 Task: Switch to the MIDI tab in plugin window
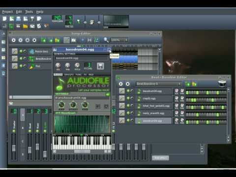(x=91, y=75)
